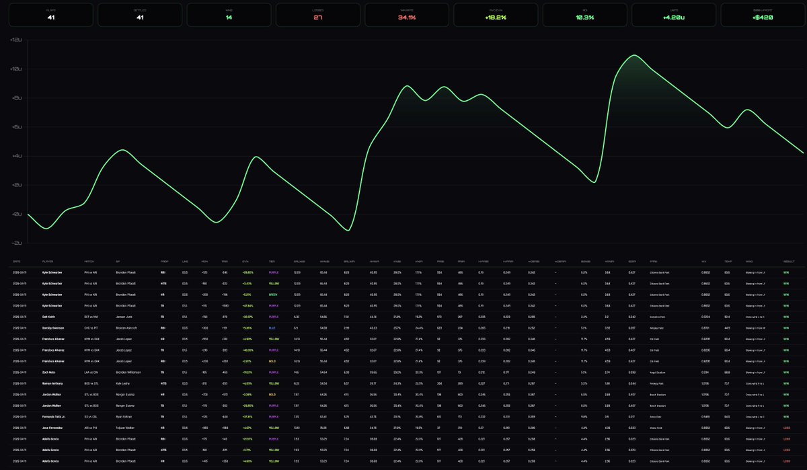Sort table by PARK column header
Screen dimensions: 807x470
(654, 262)
